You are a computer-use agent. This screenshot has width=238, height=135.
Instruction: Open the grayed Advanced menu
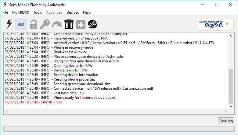pyautogui.click(x=54, y=12)
